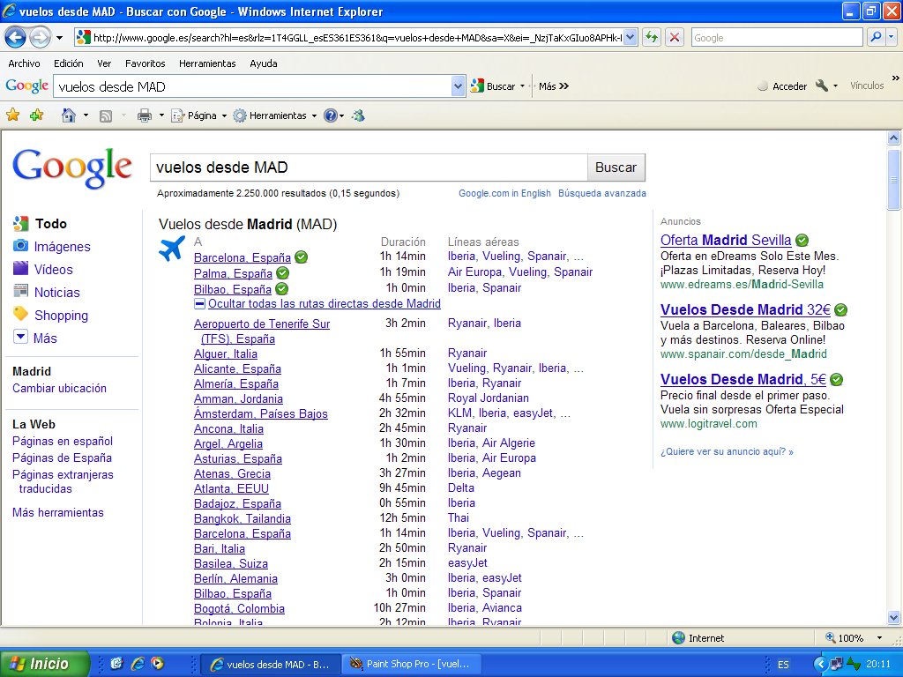
Task: Expand the Más search categories option
Action: (45, 338)
